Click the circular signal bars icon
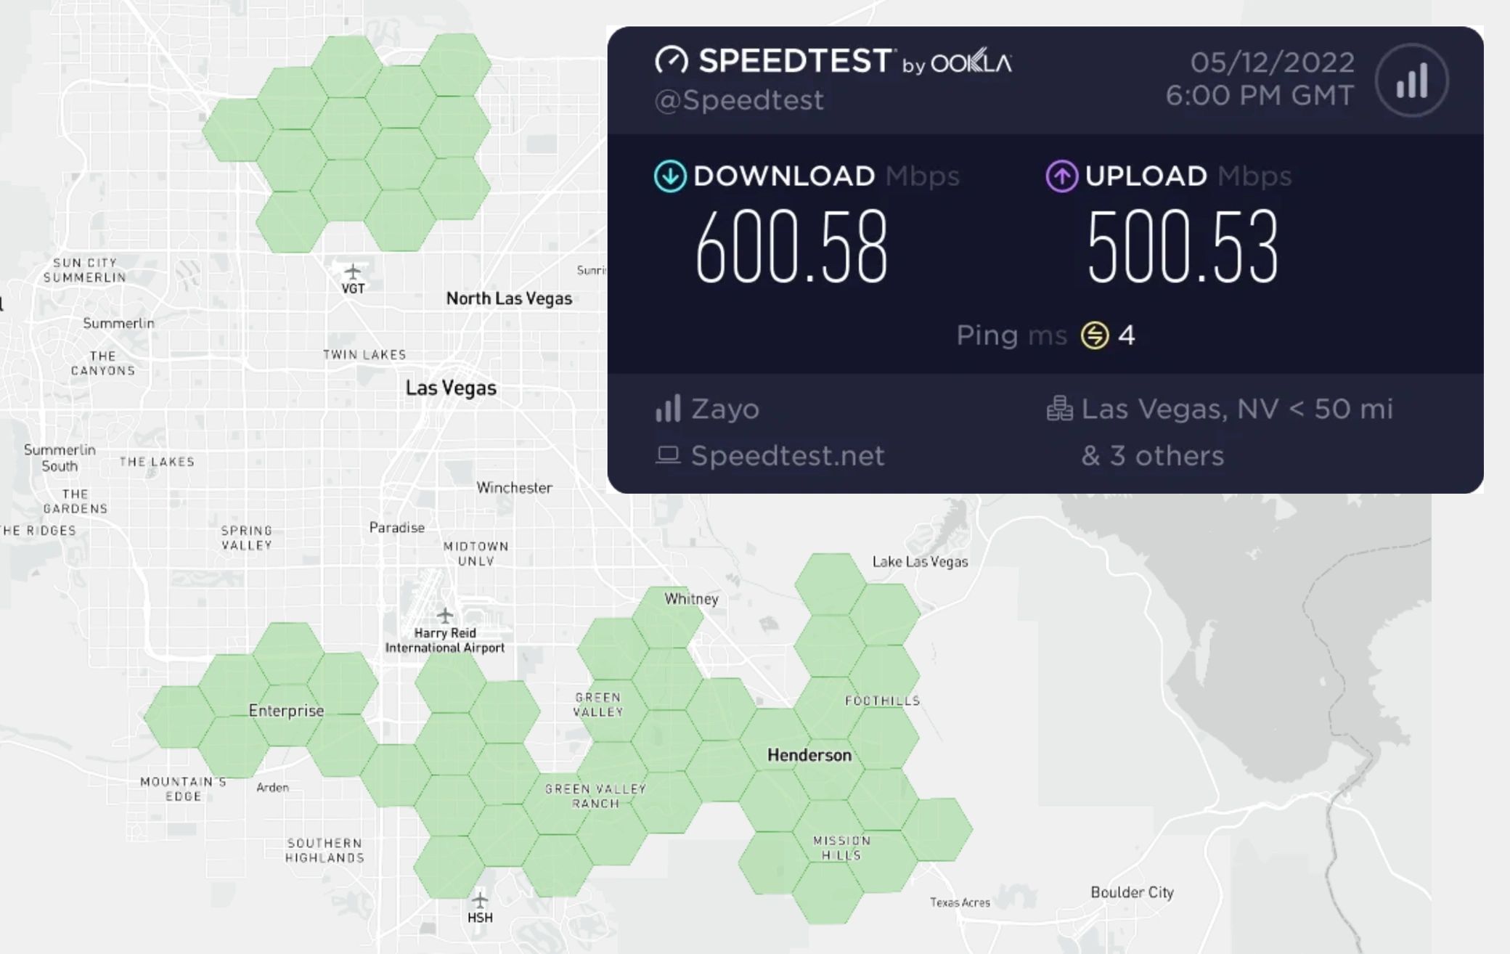1510x954 pixels. point(1411,80)
